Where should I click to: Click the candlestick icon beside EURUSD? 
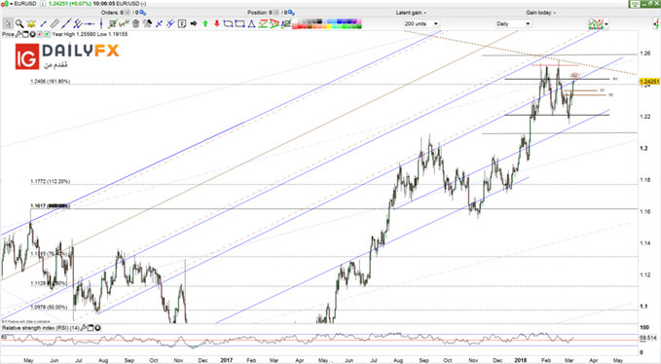click(x=5, y=3)
